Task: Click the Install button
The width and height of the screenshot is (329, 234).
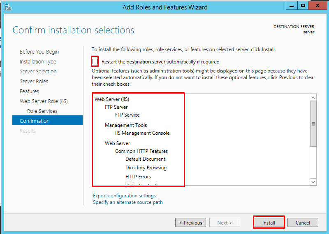Action: [x=269, y=222]
